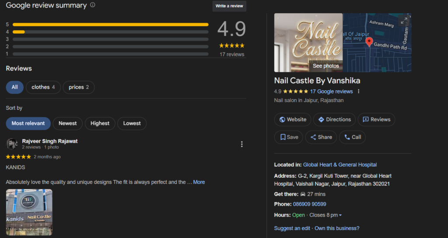Click the review summary info icon

pos(92,5)
